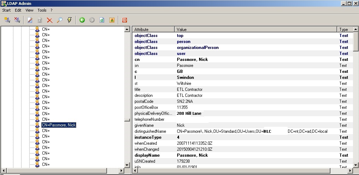Screen dimensions: 359x175
Task: Click the Edit entry pencil icon
Action: [x=30, y=20]
